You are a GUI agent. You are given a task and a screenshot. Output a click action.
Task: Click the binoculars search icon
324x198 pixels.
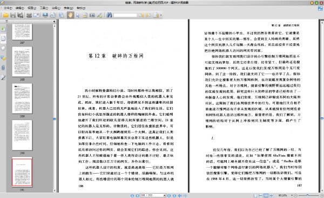tap(109, 15)
